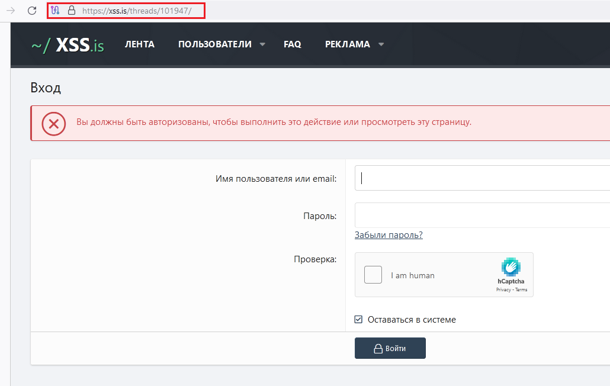Focus the username or email field
The height and width of the screenshot is (386, 610).
[482, 178]
